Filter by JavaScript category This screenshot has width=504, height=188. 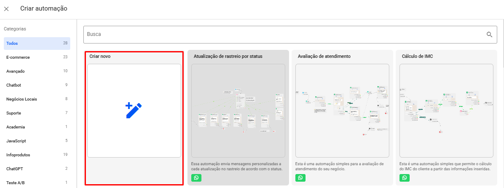[37, 141]
